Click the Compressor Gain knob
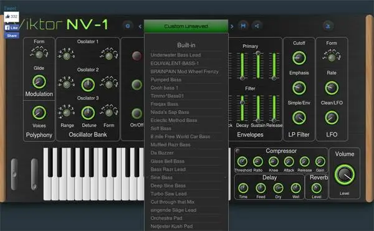374x231 pixels. pos(320,161)
